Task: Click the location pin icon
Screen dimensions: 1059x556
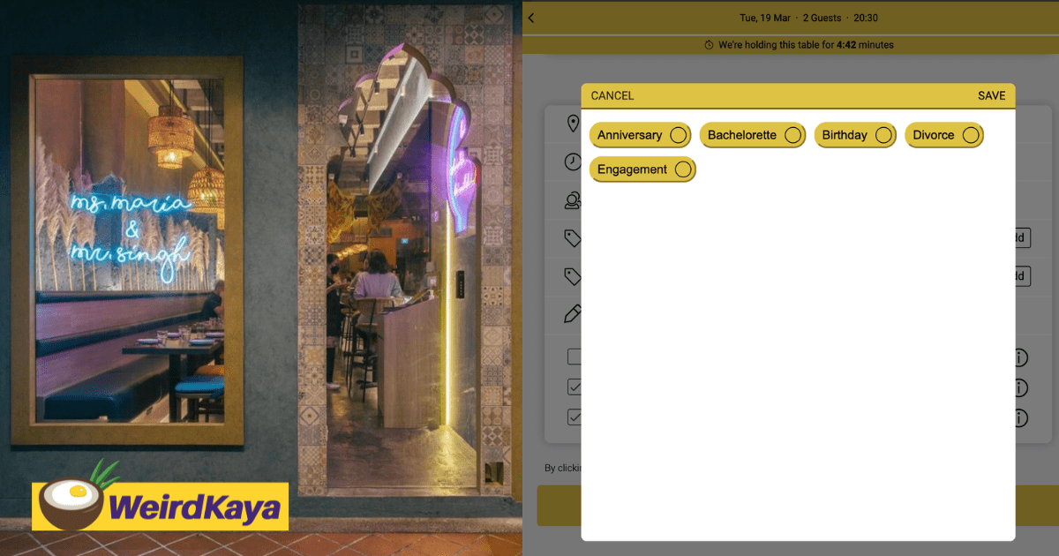Action: (x=573, y=124)
